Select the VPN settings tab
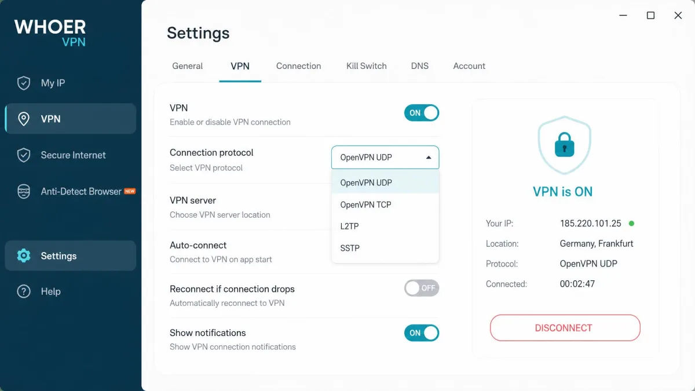 coord(240,66)
